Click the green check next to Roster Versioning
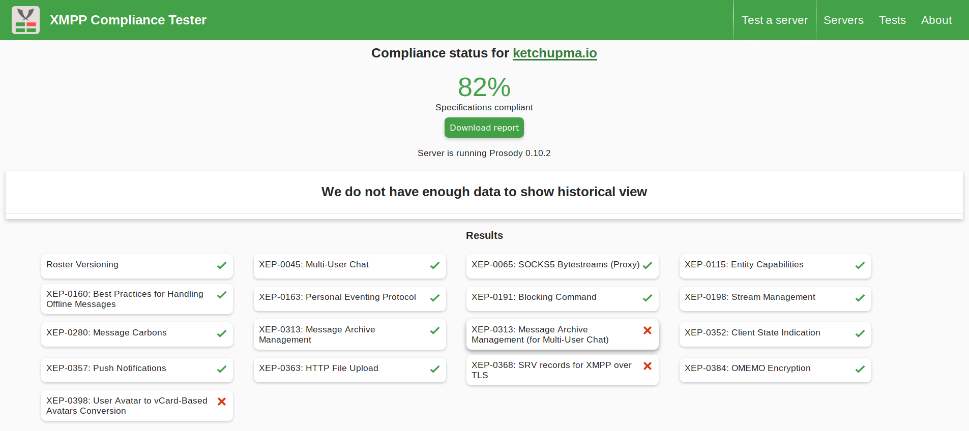Viewport: 969px width, 431px height. (x=222, y=265)
